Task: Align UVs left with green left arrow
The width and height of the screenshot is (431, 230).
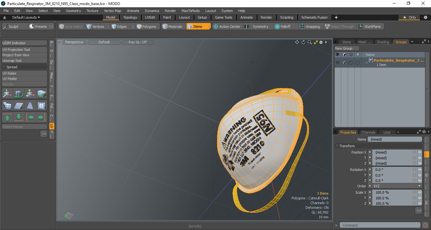Action: tap(30, 117)
